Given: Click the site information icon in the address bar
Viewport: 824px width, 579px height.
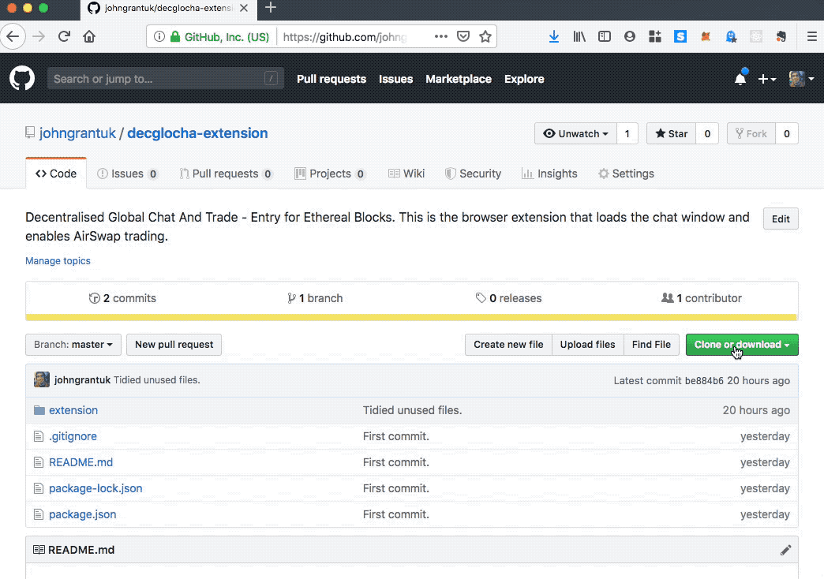Looking at the screenshot, I should pyautogui.click(x=159, y=36).
